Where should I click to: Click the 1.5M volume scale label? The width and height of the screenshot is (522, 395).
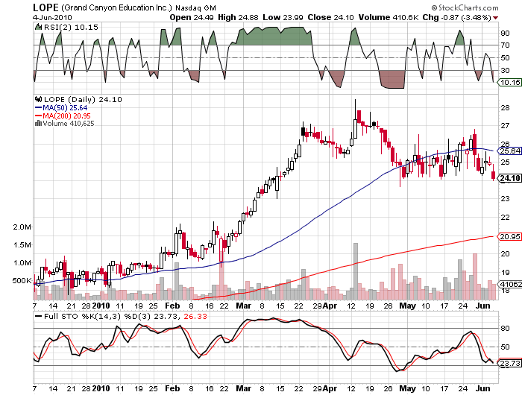(x=22, y=245)
